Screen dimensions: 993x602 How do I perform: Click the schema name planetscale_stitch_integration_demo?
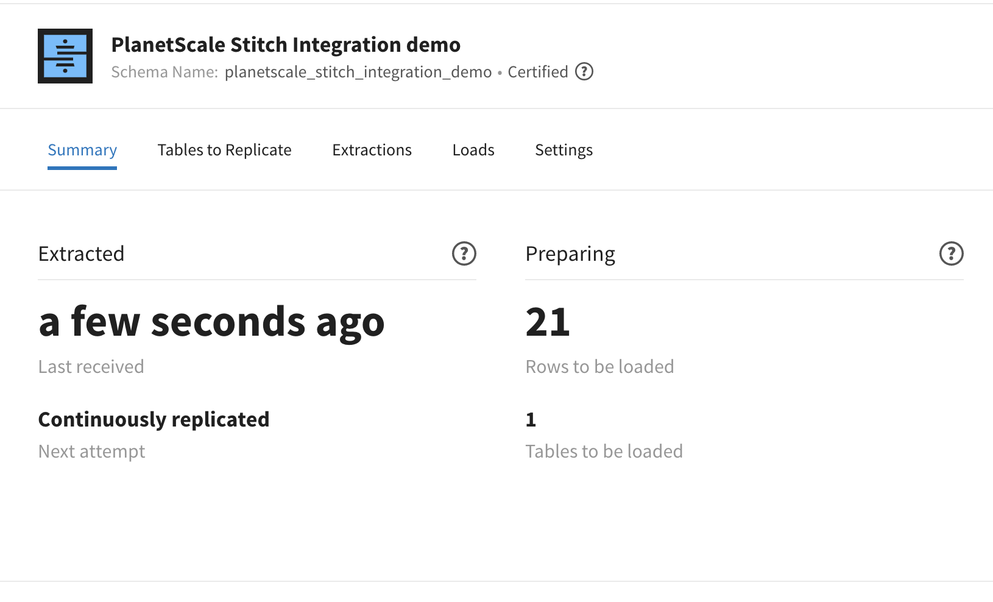358,71
